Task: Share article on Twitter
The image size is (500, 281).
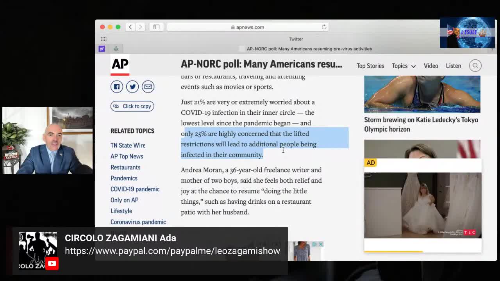Action: click(x=132, y=87)
